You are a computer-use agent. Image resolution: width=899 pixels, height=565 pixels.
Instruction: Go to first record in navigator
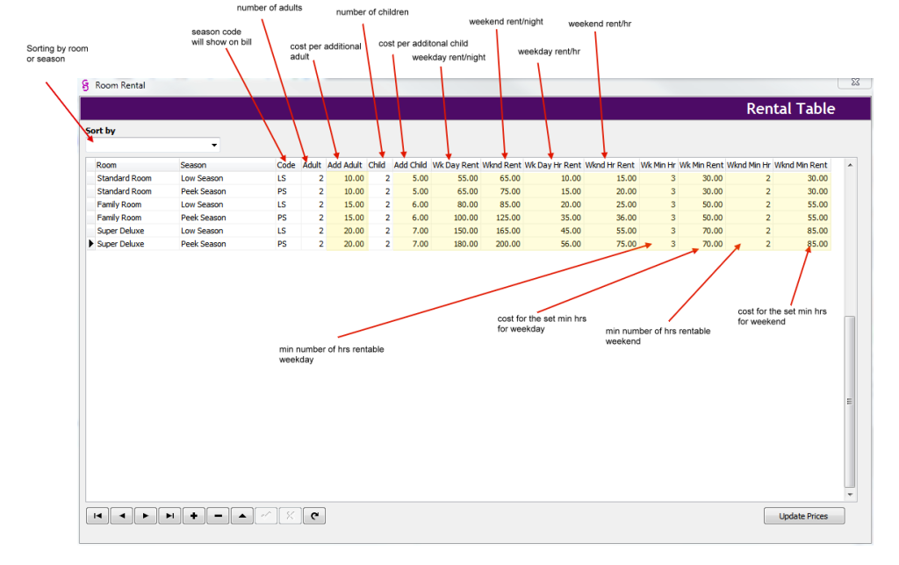coord(97,516)
